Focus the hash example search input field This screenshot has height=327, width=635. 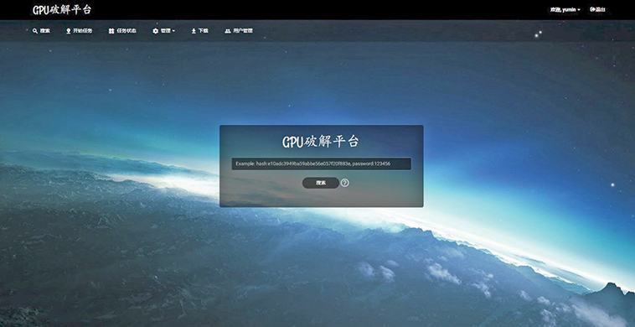pyautogui.click(x=321, y=163)
